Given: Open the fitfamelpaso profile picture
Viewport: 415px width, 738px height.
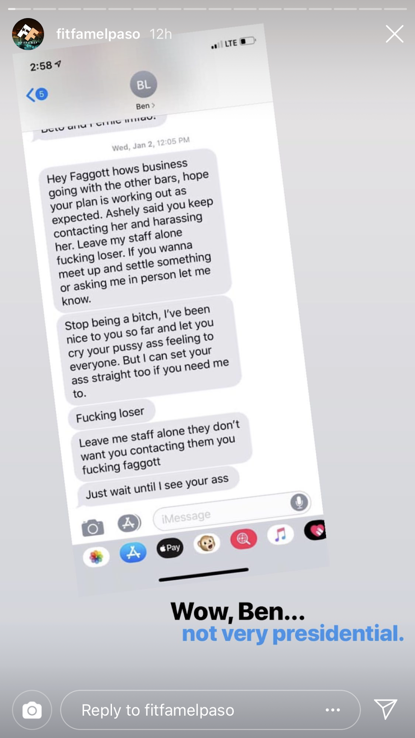Looking at the screenshot, I should tap(28, 34).
